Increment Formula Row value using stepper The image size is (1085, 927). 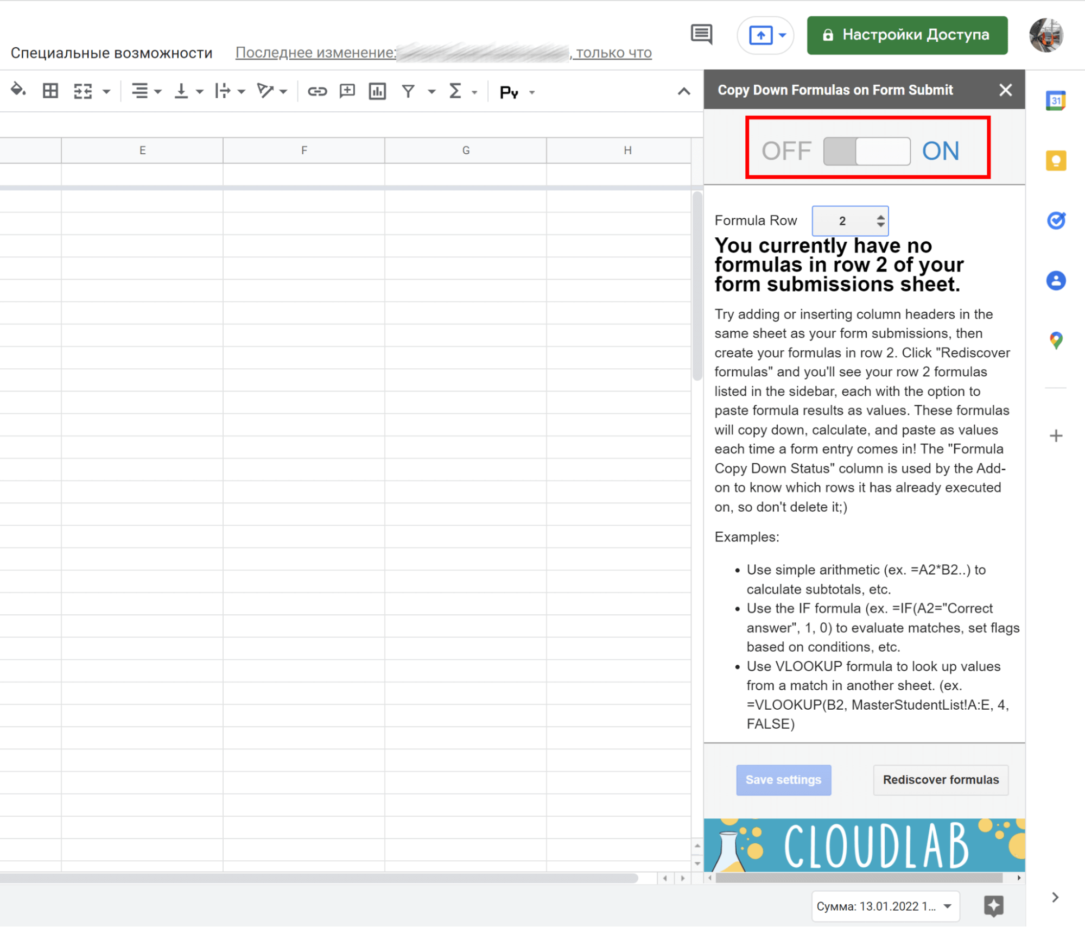tap(879, 216)
